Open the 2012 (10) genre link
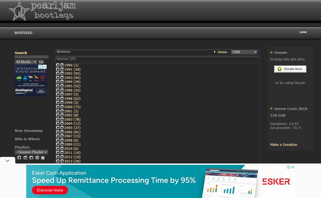The height and width of the screenshot is (198, 321). tap(72, 157)
